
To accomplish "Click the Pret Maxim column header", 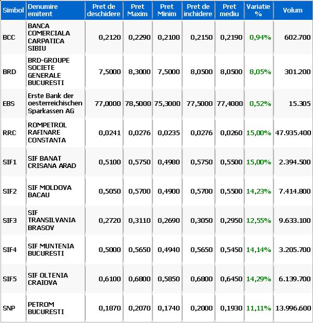I will [x=137, y=10].
